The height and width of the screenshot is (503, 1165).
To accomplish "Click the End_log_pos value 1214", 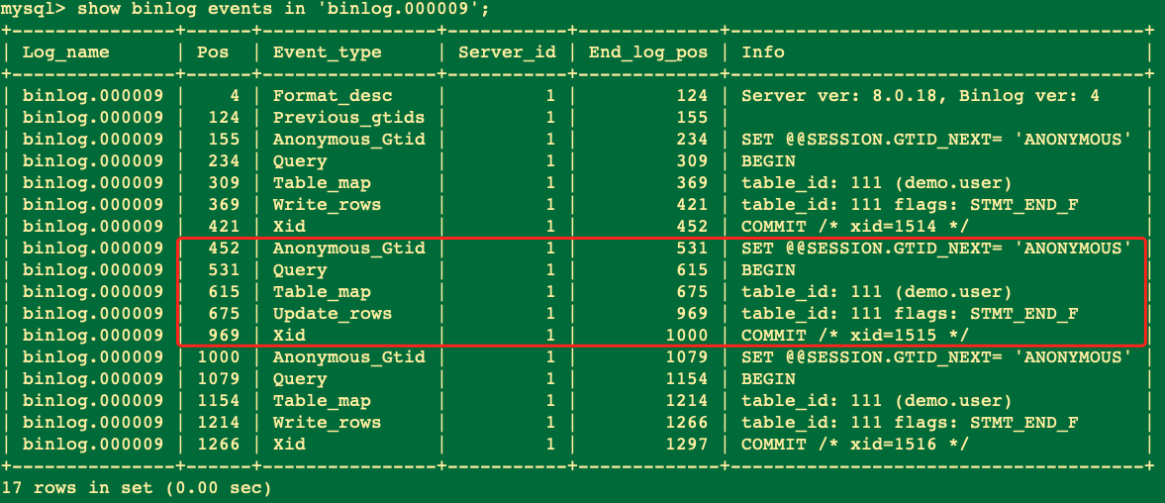I will pos(687,400).
